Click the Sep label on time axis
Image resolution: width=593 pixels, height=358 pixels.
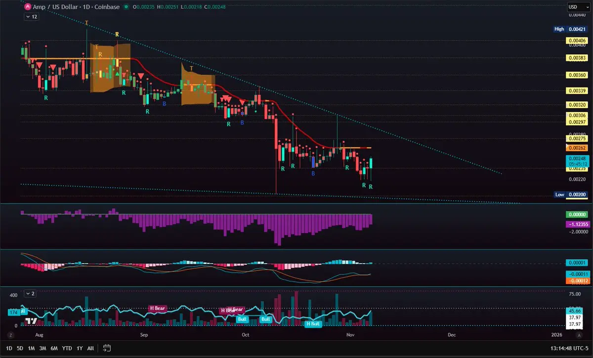click(144, 335)
